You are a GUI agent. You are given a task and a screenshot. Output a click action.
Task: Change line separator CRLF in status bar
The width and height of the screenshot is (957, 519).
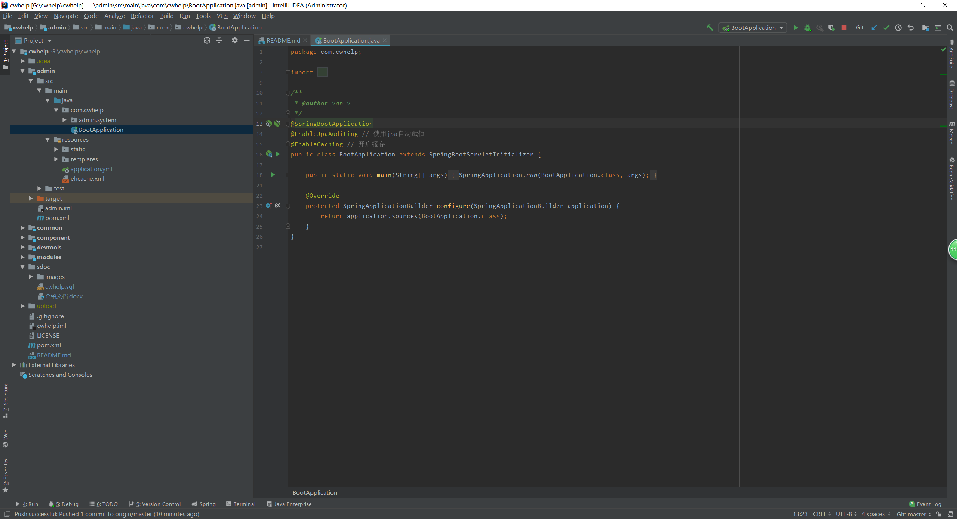[822, 514]
